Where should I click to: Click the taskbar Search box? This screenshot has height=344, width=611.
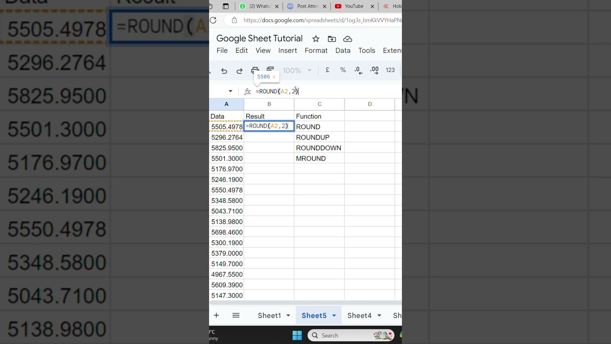tap(351, 335)
